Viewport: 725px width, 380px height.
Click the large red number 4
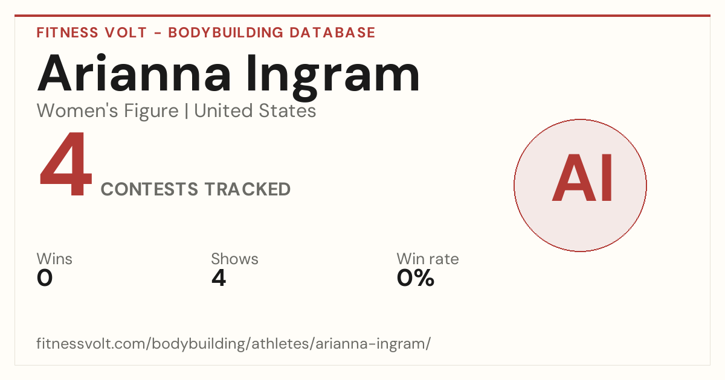click(x=66, y=166)
